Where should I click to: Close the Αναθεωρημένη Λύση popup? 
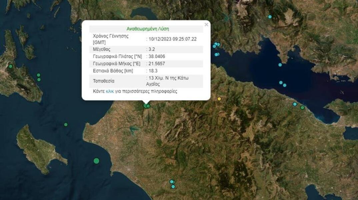pos(206,24)
